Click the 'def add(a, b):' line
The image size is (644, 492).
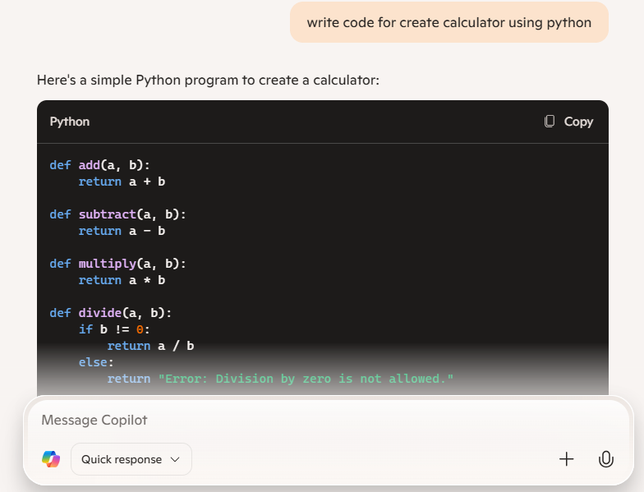pyautogui.click(x=100, y=165)
